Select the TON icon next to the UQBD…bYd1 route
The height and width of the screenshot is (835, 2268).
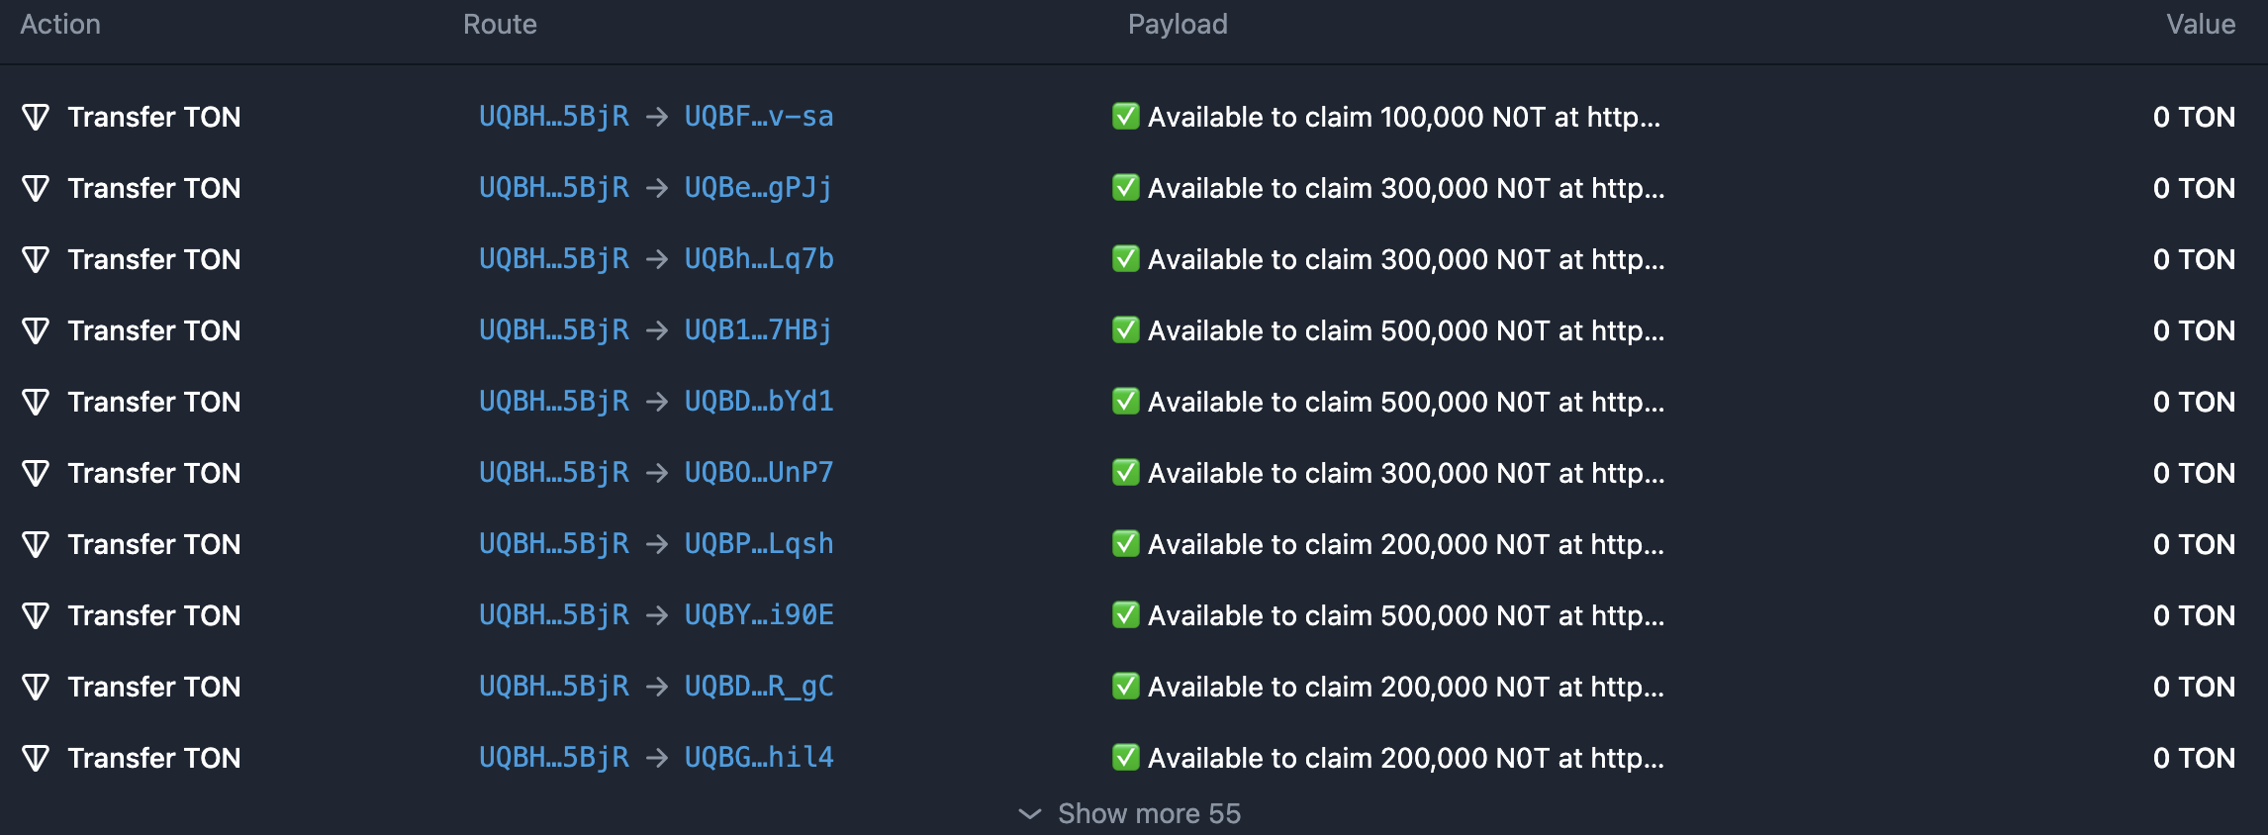click(38, 402)
